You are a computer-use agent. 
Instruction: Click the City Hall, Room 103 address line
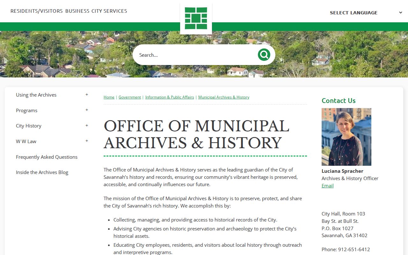coord(343,214)
